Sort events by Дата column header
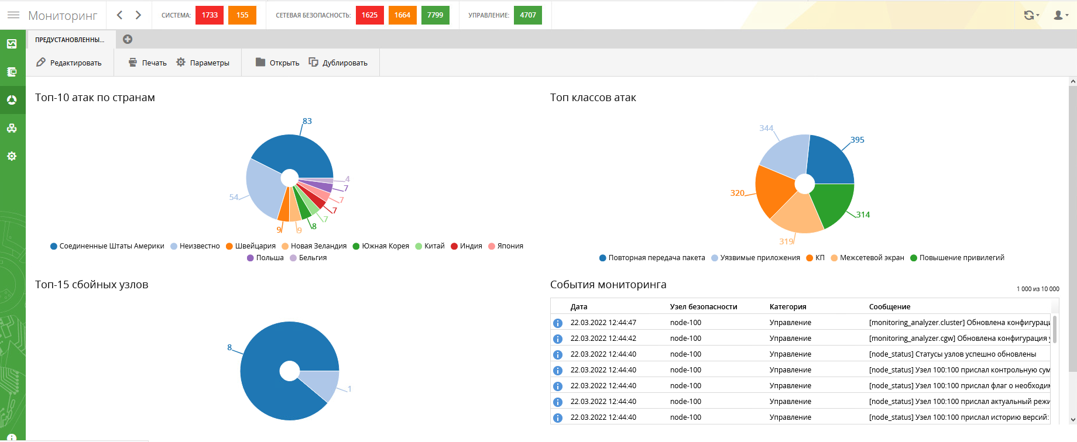Image resolution: width=1077 pixels, height=442 pixels. point(579,306)
